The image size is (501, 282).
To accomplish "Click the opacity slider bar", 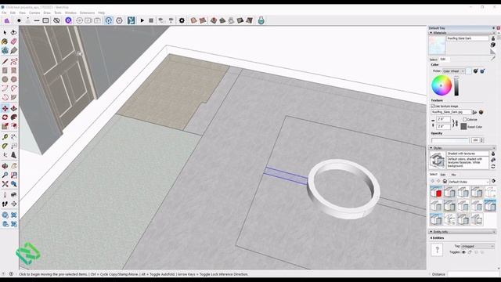I will pos(450,140).
